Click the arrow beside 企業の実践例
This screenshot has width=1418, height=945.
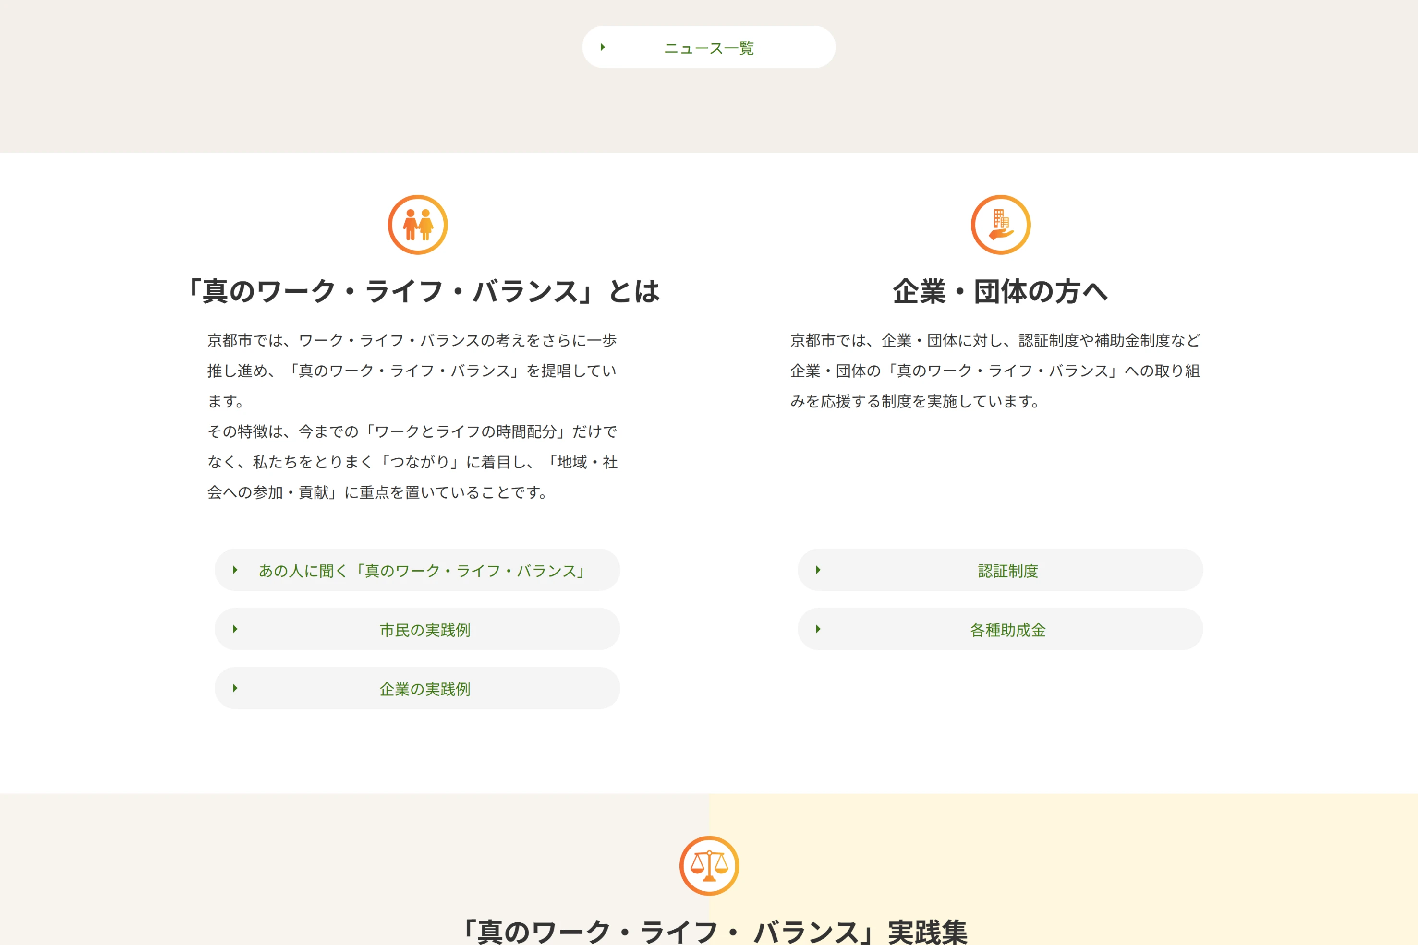[235, 688]
